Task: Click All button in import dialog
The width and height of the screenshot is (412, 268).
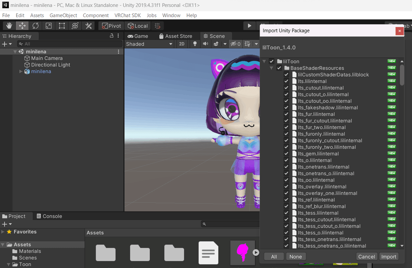Action: point(274,257)
